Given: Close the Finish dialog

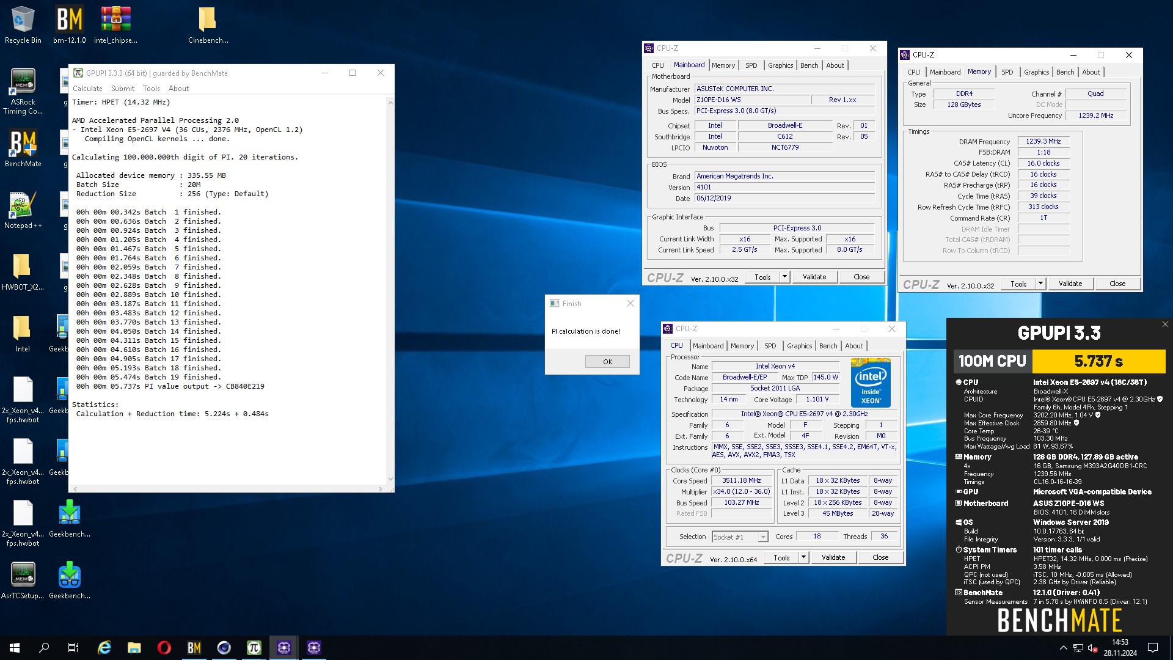Looking at the screenshot, I should pos(630,303).
